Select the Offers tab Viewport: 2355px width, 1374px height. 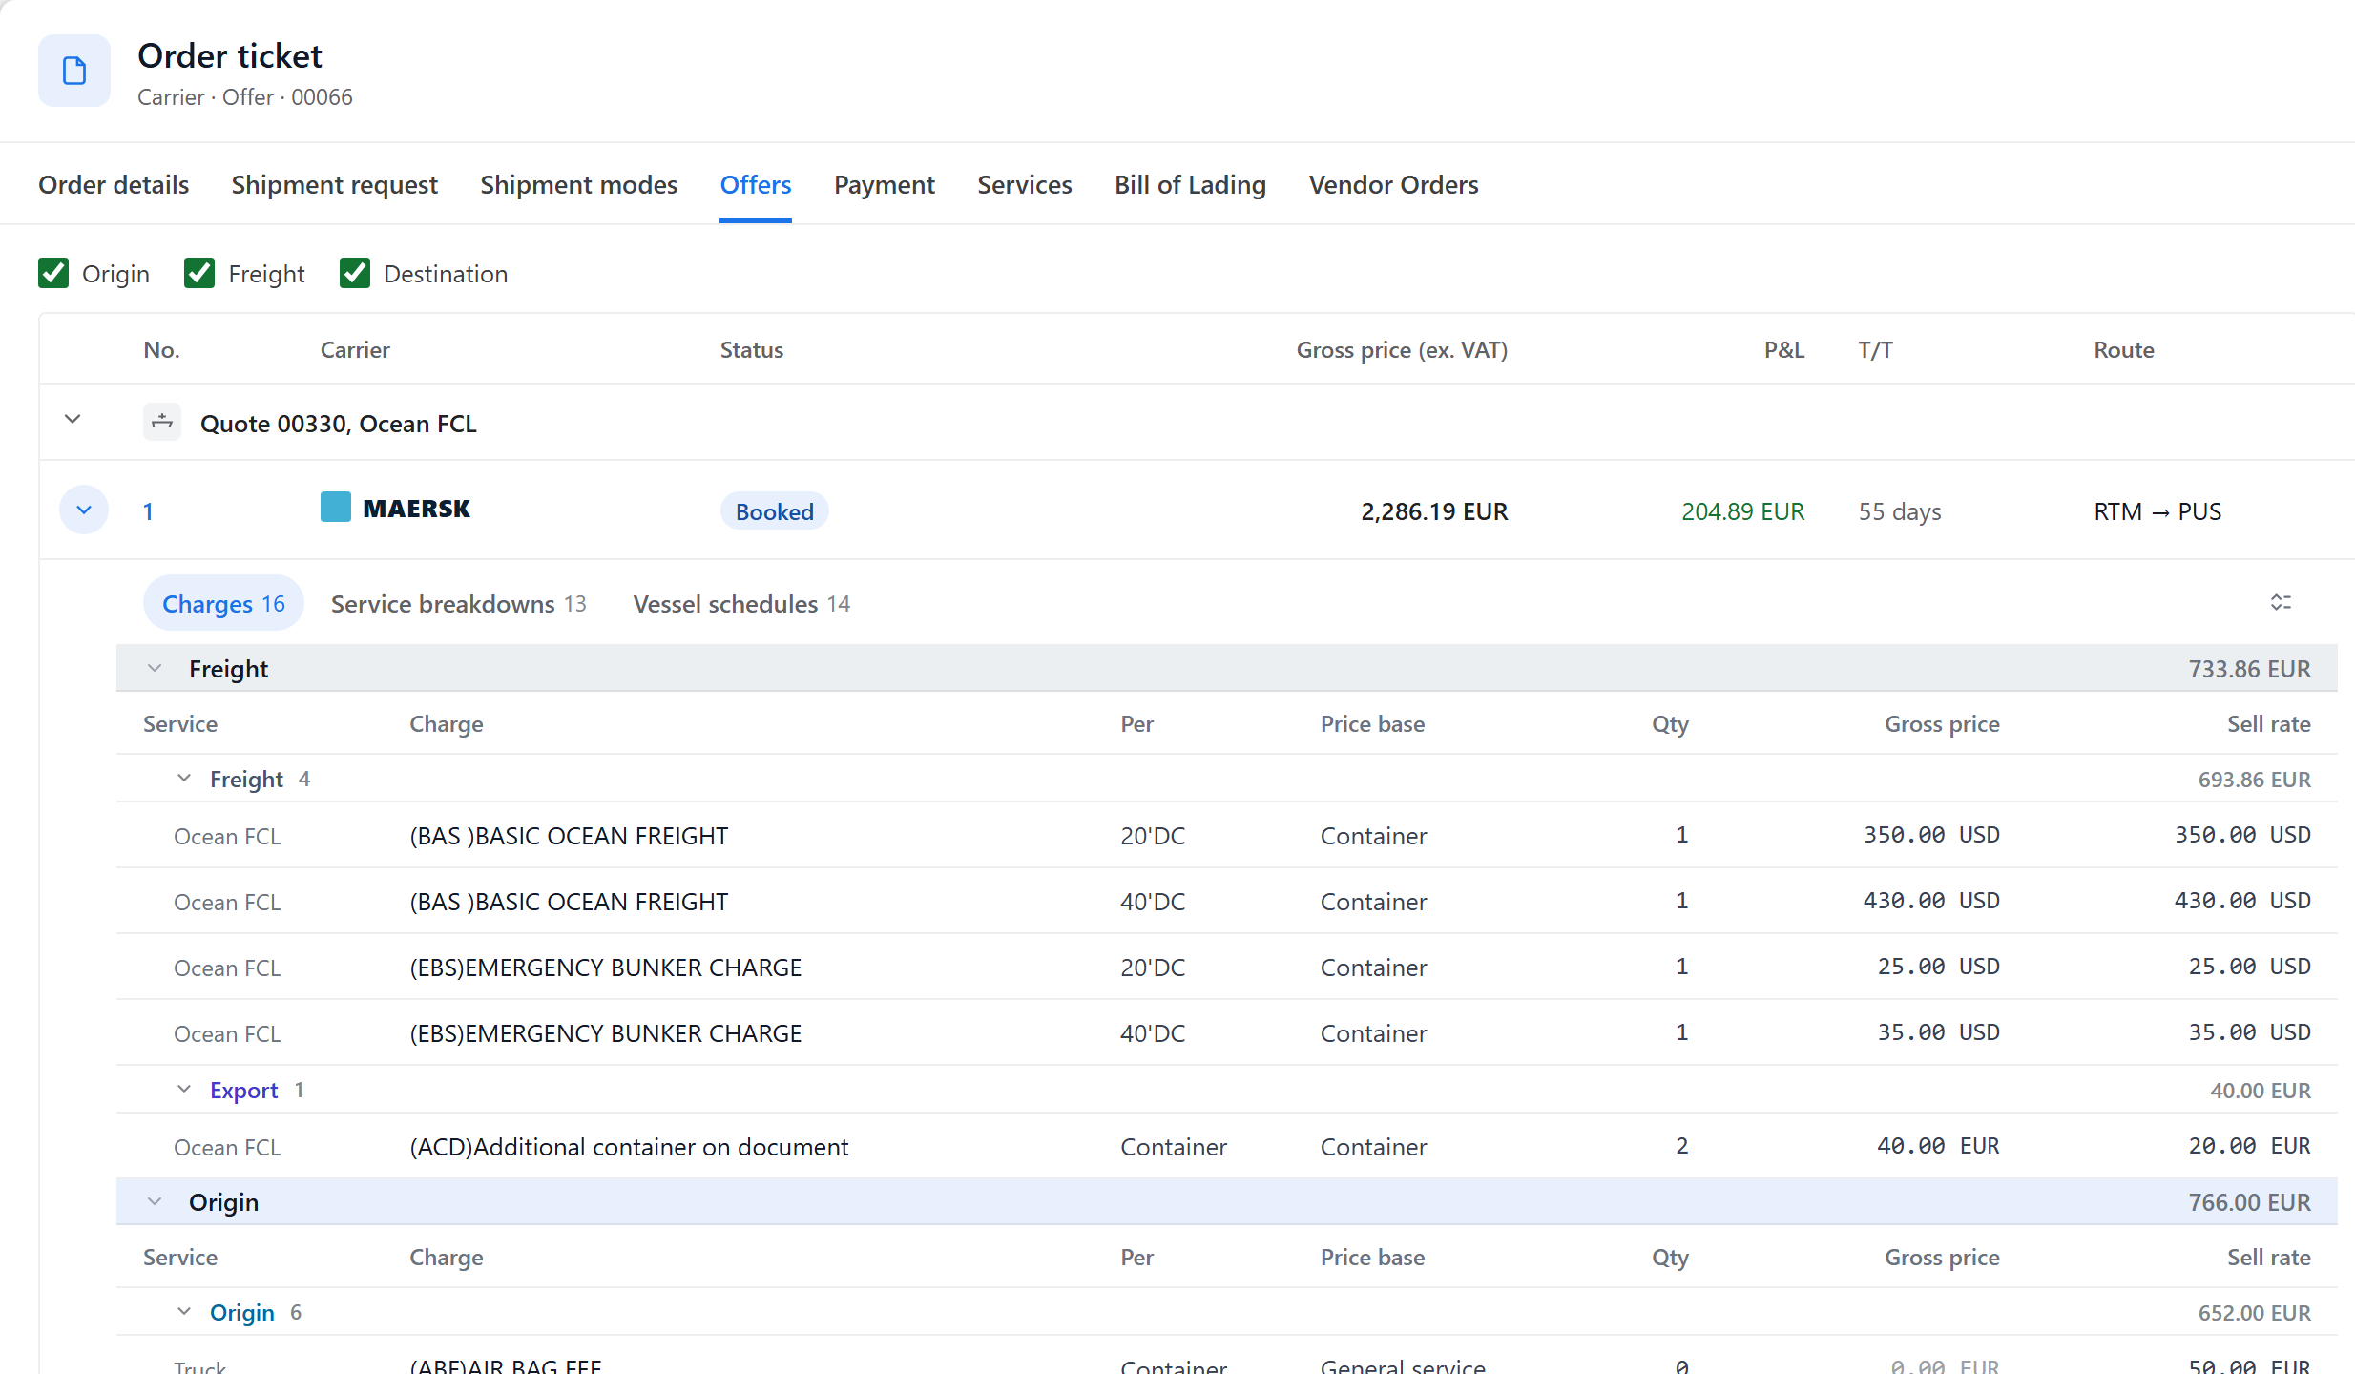pyautogui.click(x=756, y=184)
